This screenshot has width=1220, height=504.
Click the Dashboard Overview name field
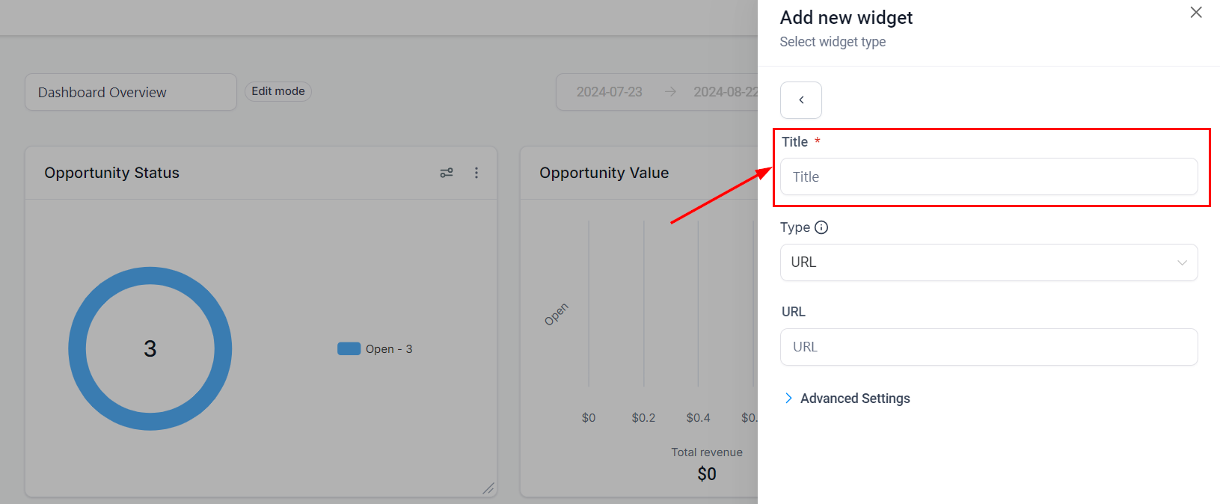pyautogui.click(x=131, y=93)
